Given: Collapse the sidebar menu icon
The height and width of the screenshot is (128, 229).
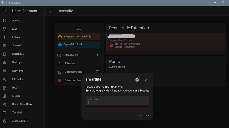Looking at the screenshot, I should 5,11.
